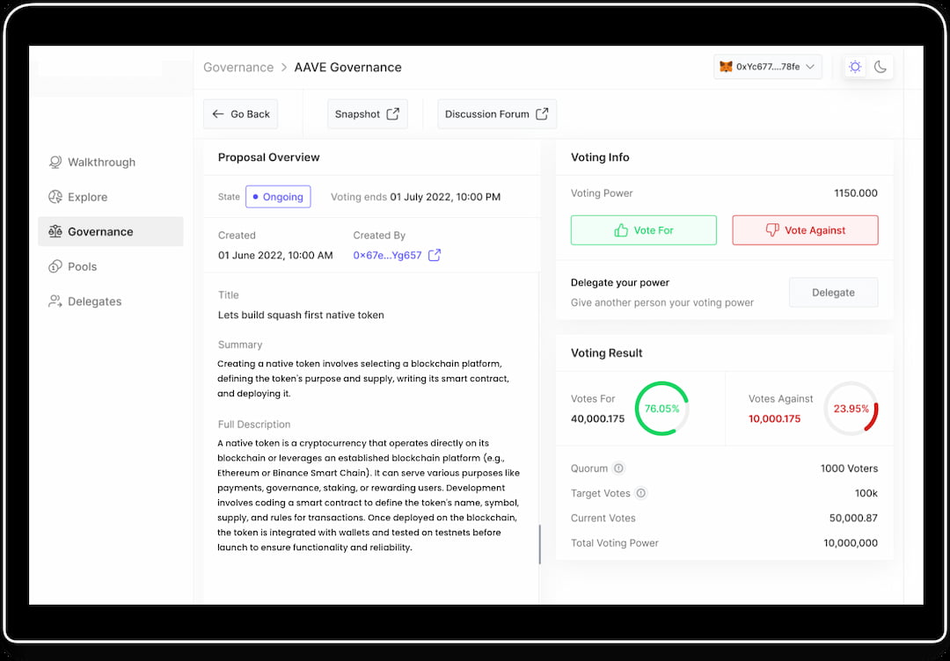Image resolution: width=950 pixels, height=661 pixels.
Task: Click the Voting Info heading
Action: point(600,157)
